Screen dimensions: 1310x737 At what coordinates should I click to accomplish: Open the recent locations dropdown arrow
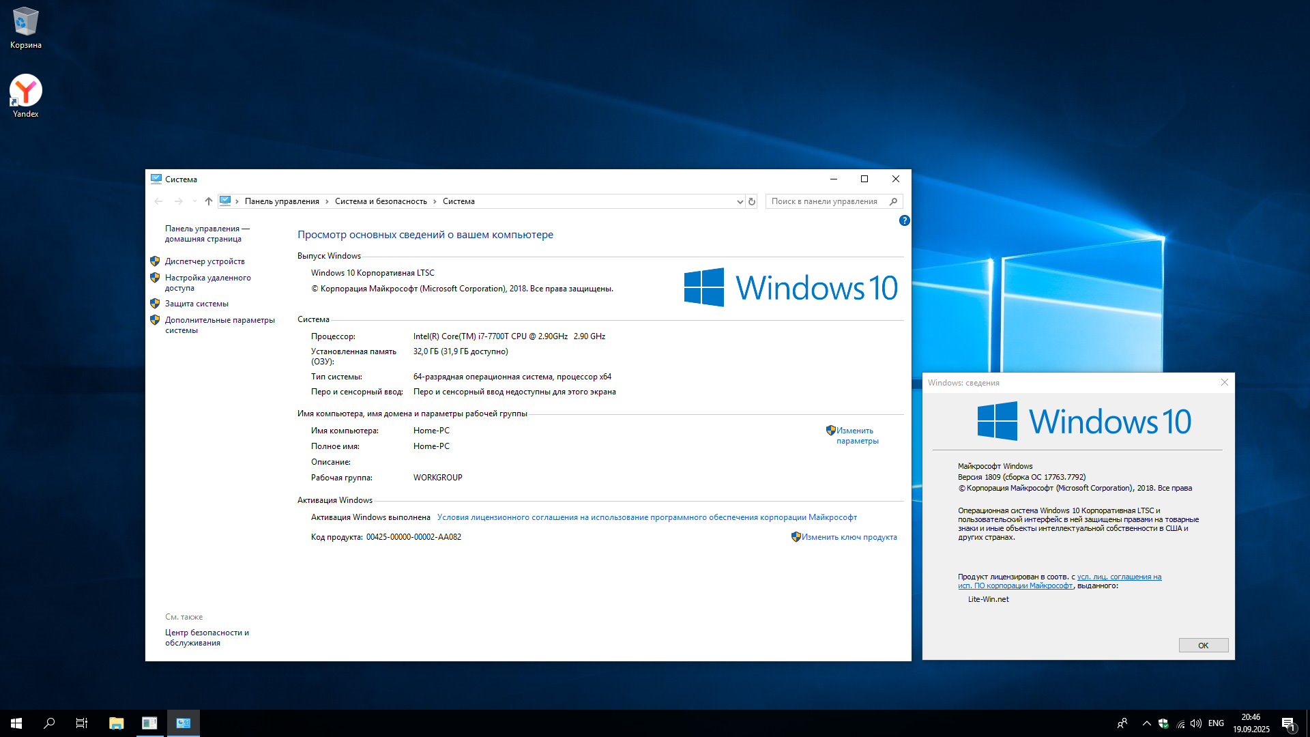[x=194, y=201]
